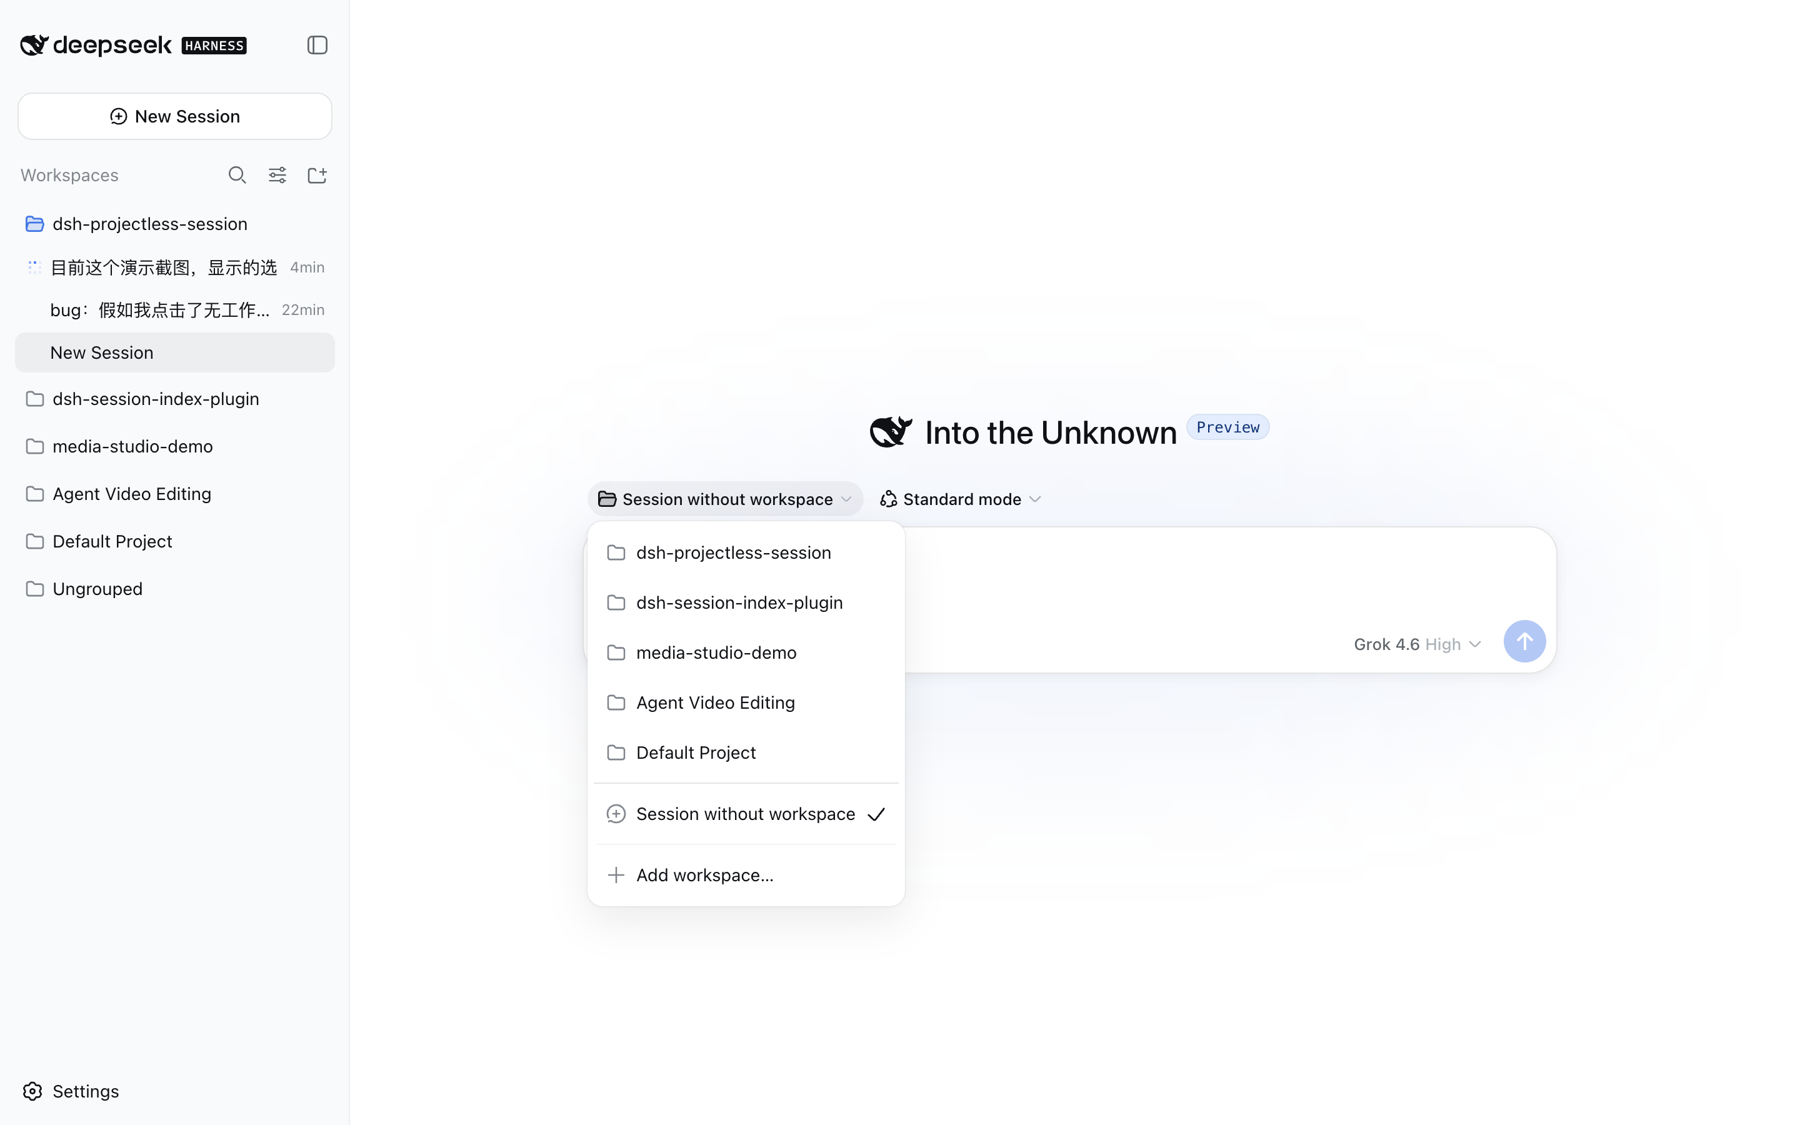Expand the media-studio-demo workspace in sidebar

175,446
